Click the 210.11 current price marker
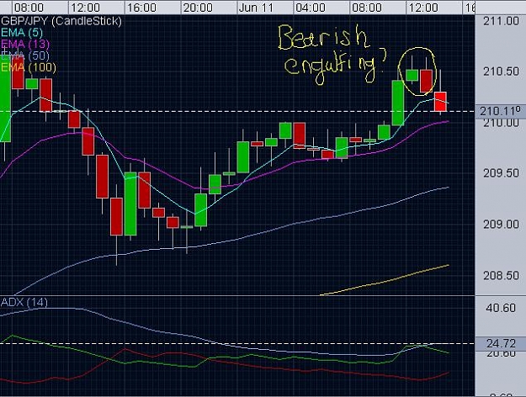 click(500, 111)
